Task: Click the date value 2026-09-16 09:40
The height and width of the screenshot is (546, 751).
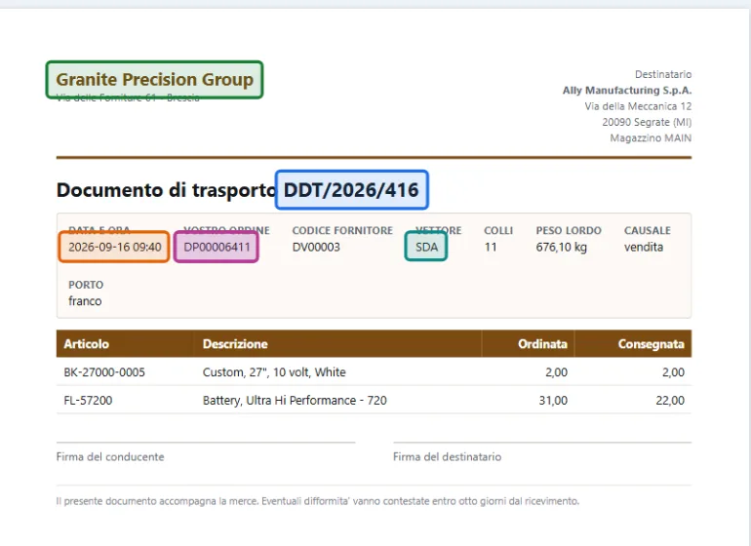Action: (x=114, y=247)
